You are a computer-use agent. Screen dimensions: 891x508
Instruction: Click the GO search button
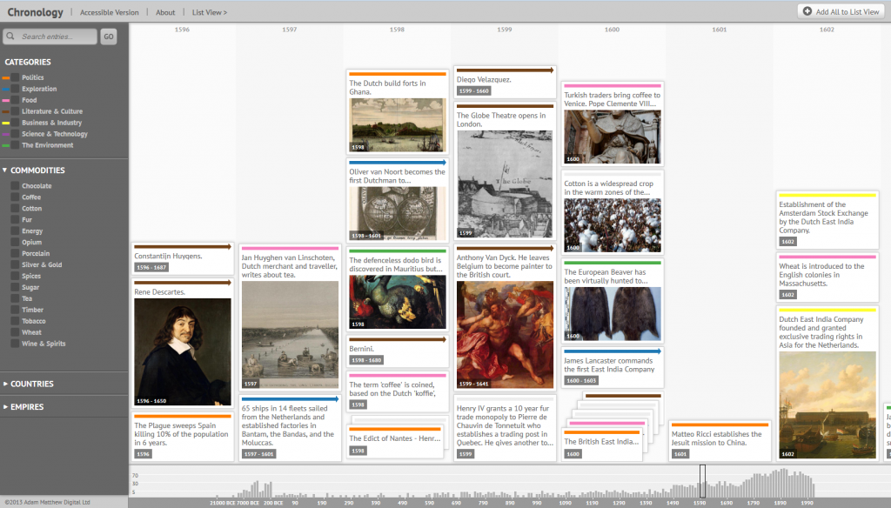click(109, 37)
